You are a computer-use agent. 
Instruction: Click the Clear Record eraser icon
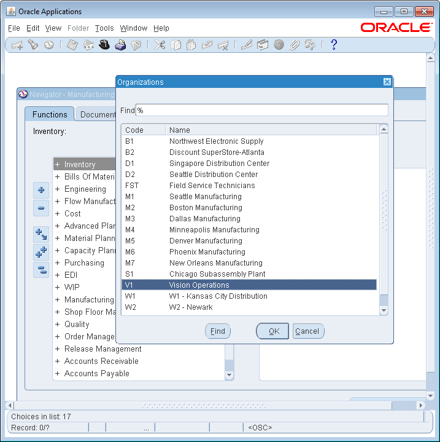coord(207,45)
